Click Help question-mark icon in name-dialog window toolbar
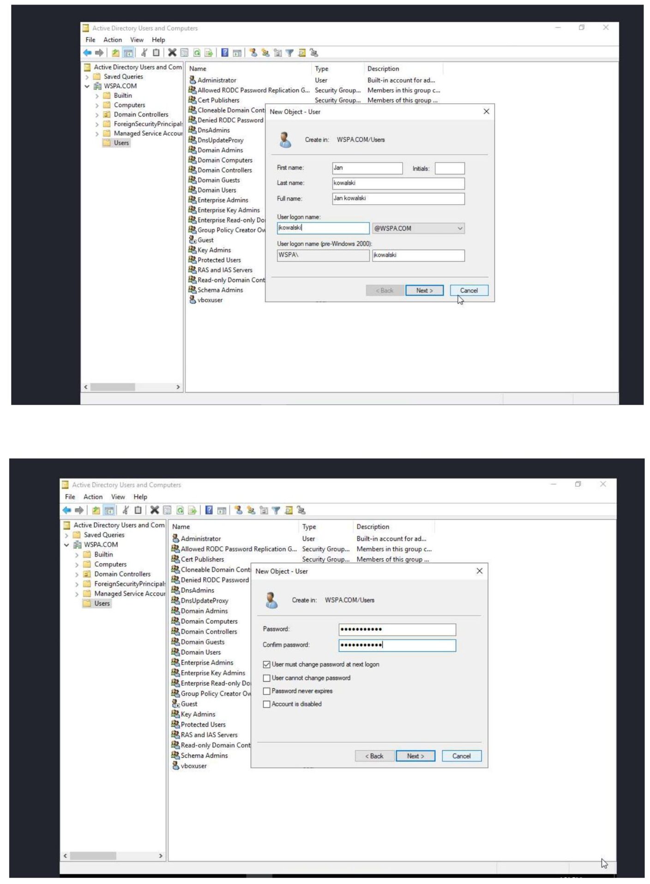Image resolution: width=650 pixels, height=884 pixels. tap(224, 53)
